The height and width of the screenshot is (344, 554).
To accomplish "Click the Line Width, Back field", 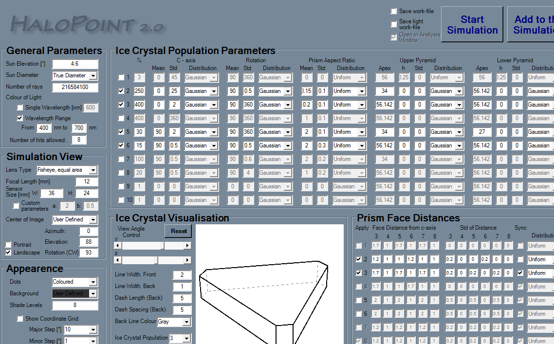I will point(182,287).
